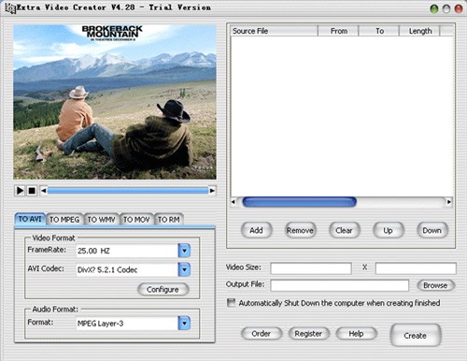
Task: Click the Order button
Action: [262, 334]
